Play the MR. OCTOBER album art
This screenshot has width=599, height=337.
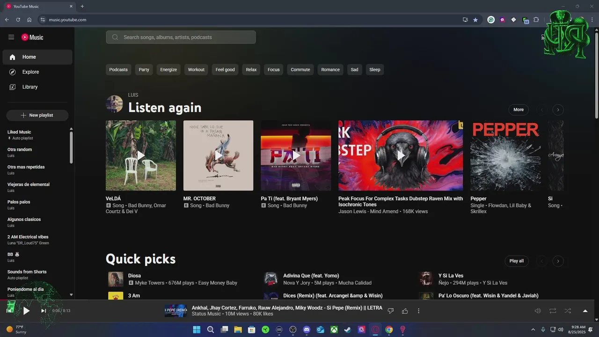click(219, 155)
